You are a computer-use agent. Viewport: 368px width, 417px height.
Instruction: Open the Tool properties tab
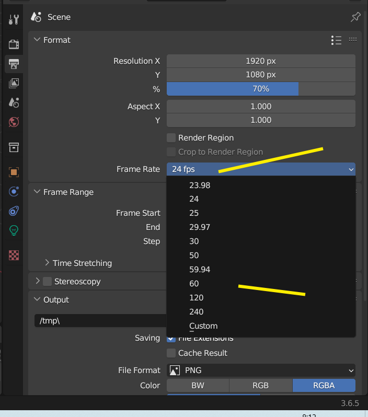[x=14, y=20]
